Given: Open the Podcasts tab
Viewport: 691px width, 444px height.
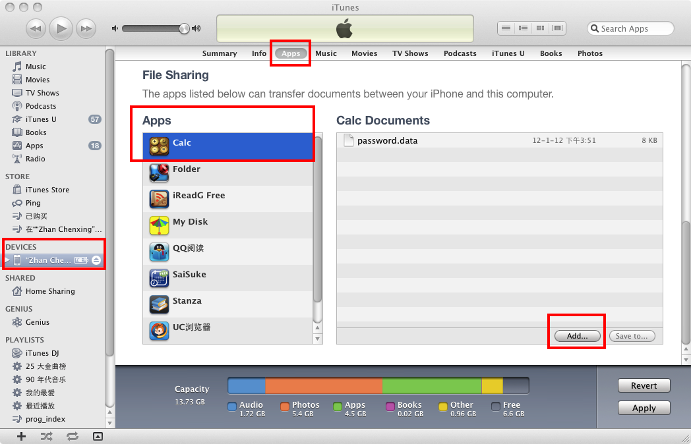Looking at the screenshot, I should pos(460,53).
